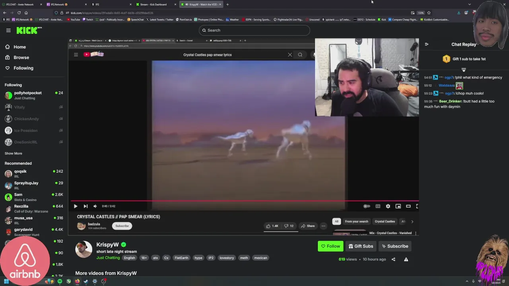Click the FlatEarth tag
This screenshot has height=286, width=509.
click(181, 258)
